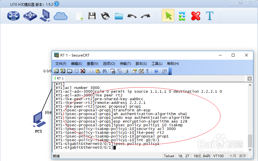Maximize the SecureCRT window

click(x=233, y=55)
